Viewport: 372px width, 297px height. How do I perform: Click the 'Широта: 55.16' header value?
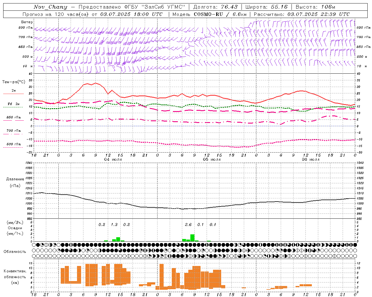[267, 7]
